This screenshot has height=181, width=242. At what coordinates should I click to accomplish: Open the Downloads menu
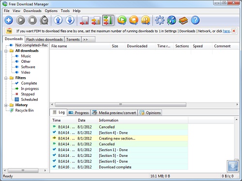tap(32, 11)
